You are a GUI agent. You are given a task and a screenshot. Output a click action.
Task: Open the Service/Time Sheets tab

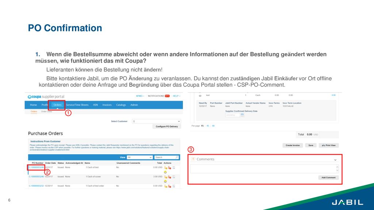77,105
